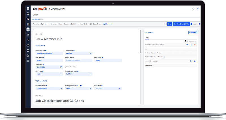This screenshot has height=120, width=226.
Task: Click the Email Address field
Action: click(x=49, y=53)
